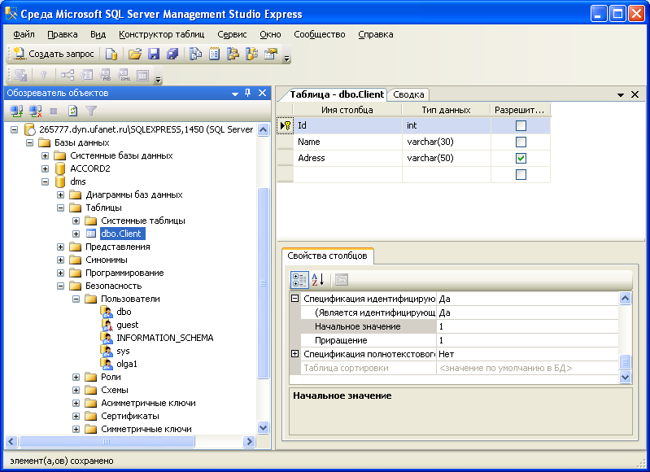Expand the dbo.Client table node
Screen dimensions: 650x472
click(x=76, y=234)
